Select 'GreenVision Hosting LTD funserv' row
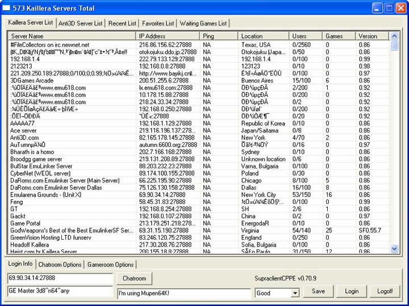Viewport: 409px width, 306px height. point(198,237)
